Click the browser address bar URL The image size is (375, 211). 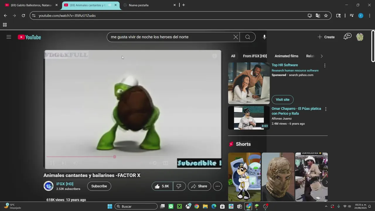(x=67, y=16)
